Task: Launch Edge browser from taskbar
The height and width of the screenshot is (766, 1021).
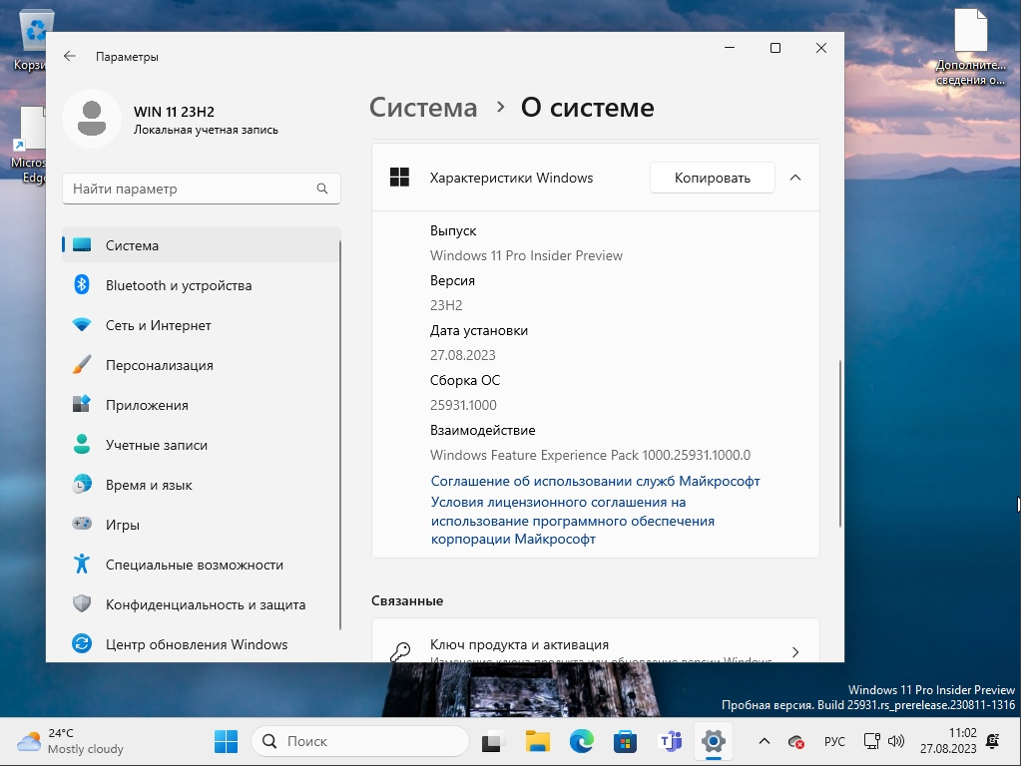Action: tap(582, 742)
